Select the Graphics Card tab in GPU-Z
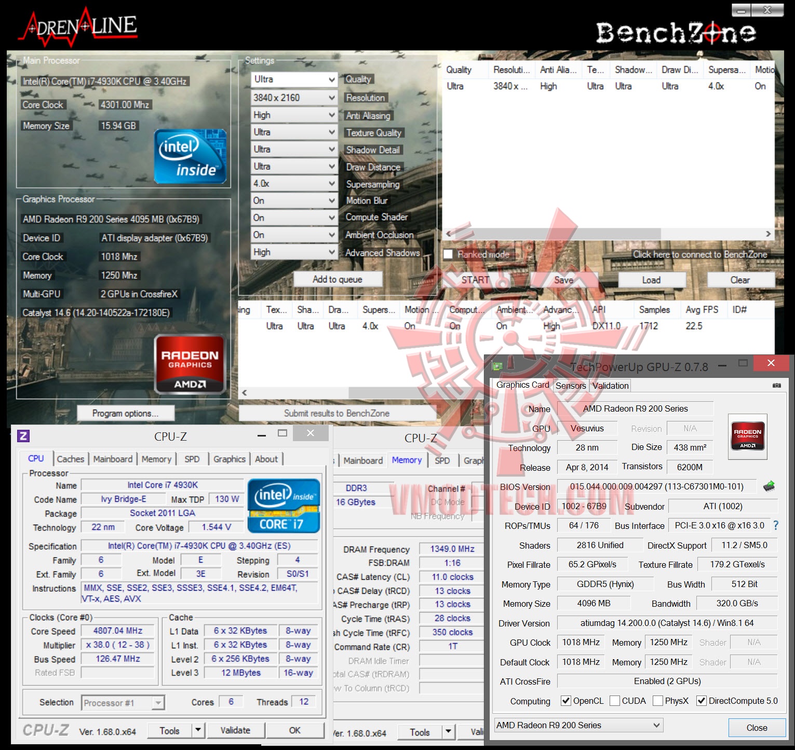This screenshot has width=795, height=750. 522,385
